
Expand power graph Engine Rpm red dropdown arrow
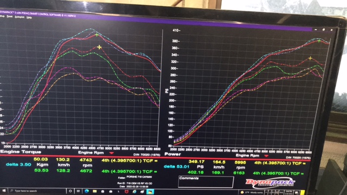(266, 155)
